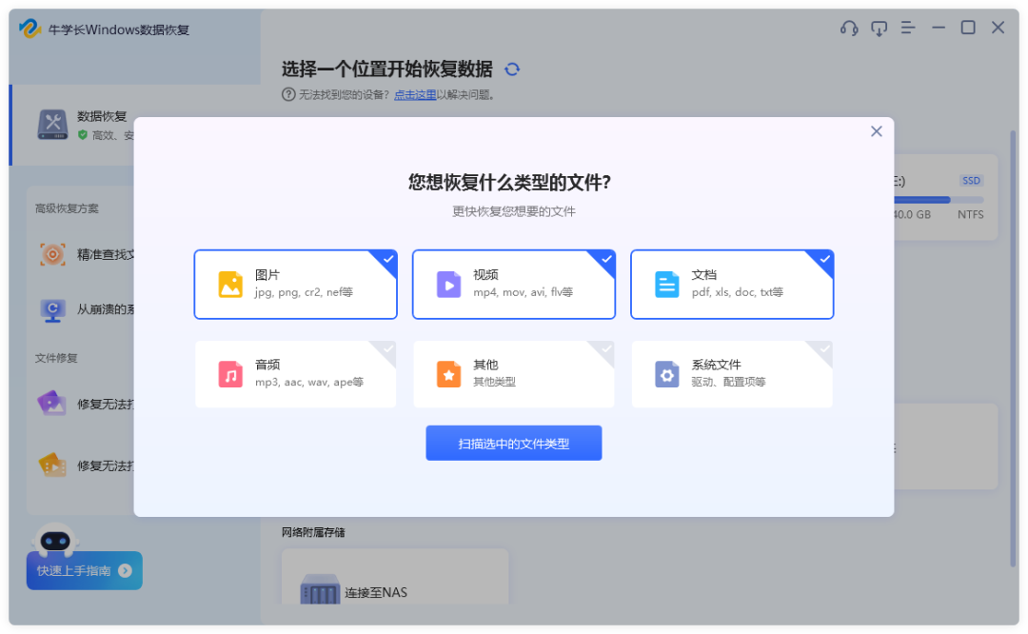Open the title bar menu list icon
The width and height of the screenshot is (1028, 634).
908,28
